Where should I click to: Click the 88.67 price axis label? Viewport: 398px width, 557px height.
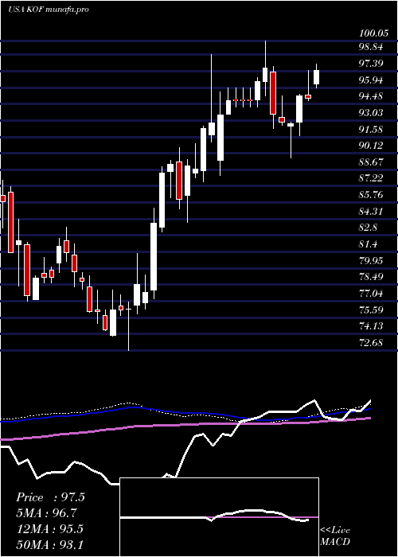point(371,162)
